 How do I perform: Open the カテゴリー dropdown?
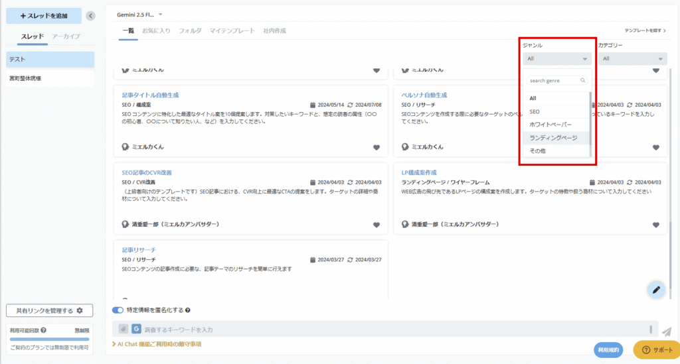632,59
